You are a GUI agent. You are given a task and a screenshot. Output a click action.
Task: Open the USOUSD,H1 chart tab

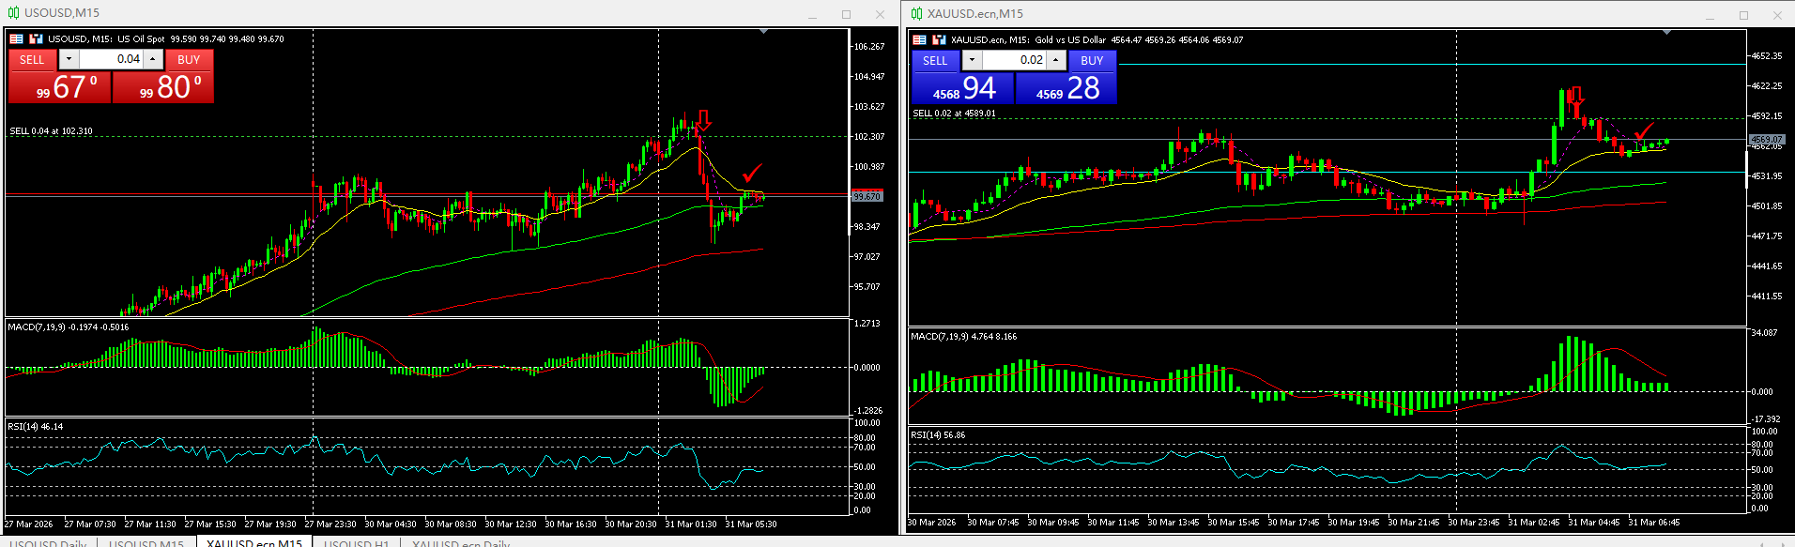coord(357,542)
